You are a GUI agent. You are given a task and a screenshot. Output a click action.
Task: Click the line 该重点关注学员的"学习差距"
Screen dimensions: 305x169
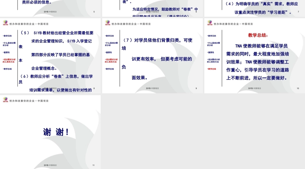(x=263, y=12)
